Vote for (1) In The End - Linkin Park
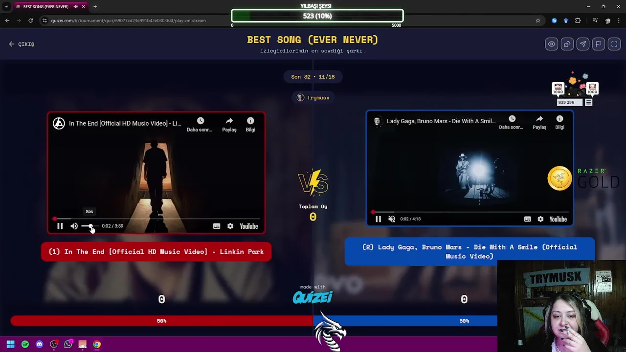626x352 pixels. 156,252
